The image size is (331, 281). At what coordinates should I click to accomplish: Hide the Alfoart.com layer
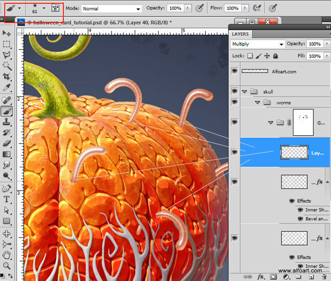(x=234, y=71)
